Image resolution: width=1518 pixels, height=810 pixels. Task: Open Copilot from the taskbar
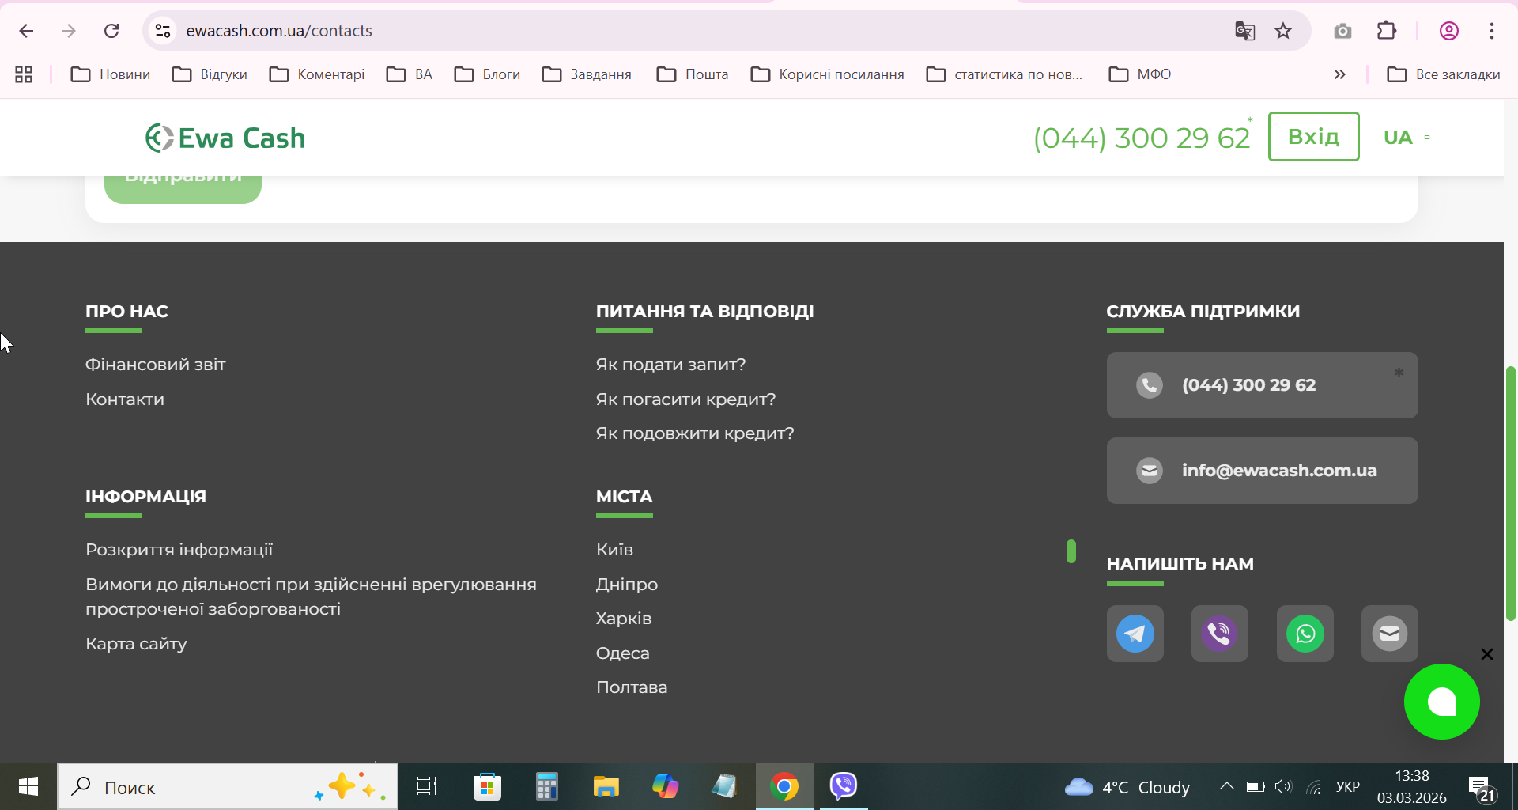pyautogui.click(x=665, y=786)
